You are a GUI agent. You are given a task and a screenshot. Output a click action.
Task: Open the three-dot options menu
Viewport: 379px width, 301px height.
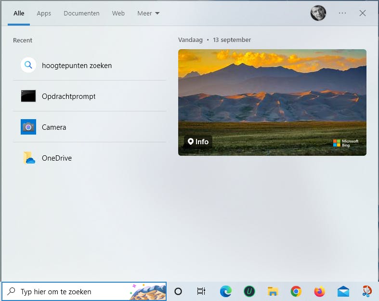(x=342, y=13)
